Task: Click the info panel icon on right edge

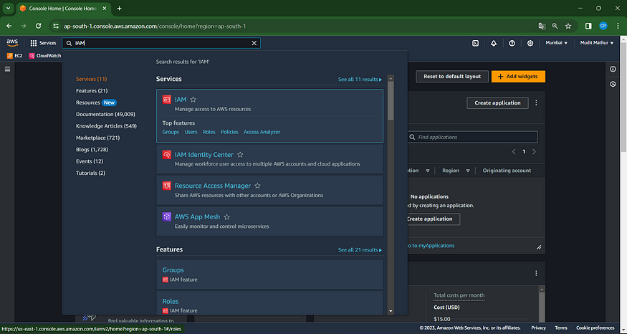Action: 613,70
